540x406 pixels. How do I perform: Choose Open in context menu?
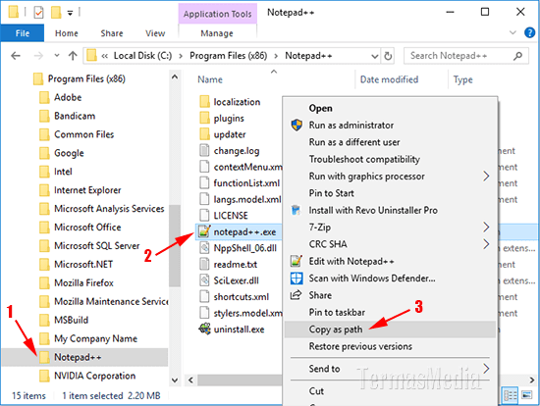click(390, 108)
